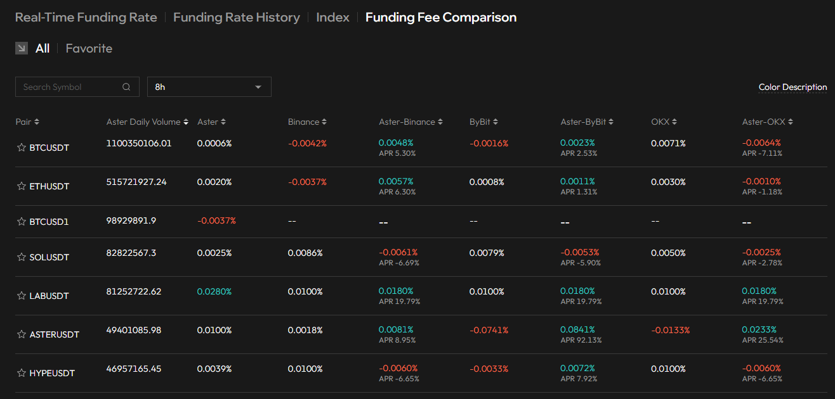The image size is (835, 399).
Task: Click HYPEUSDT Aster-ByBit APR 7.92%
Action: (x=579, y=379)
